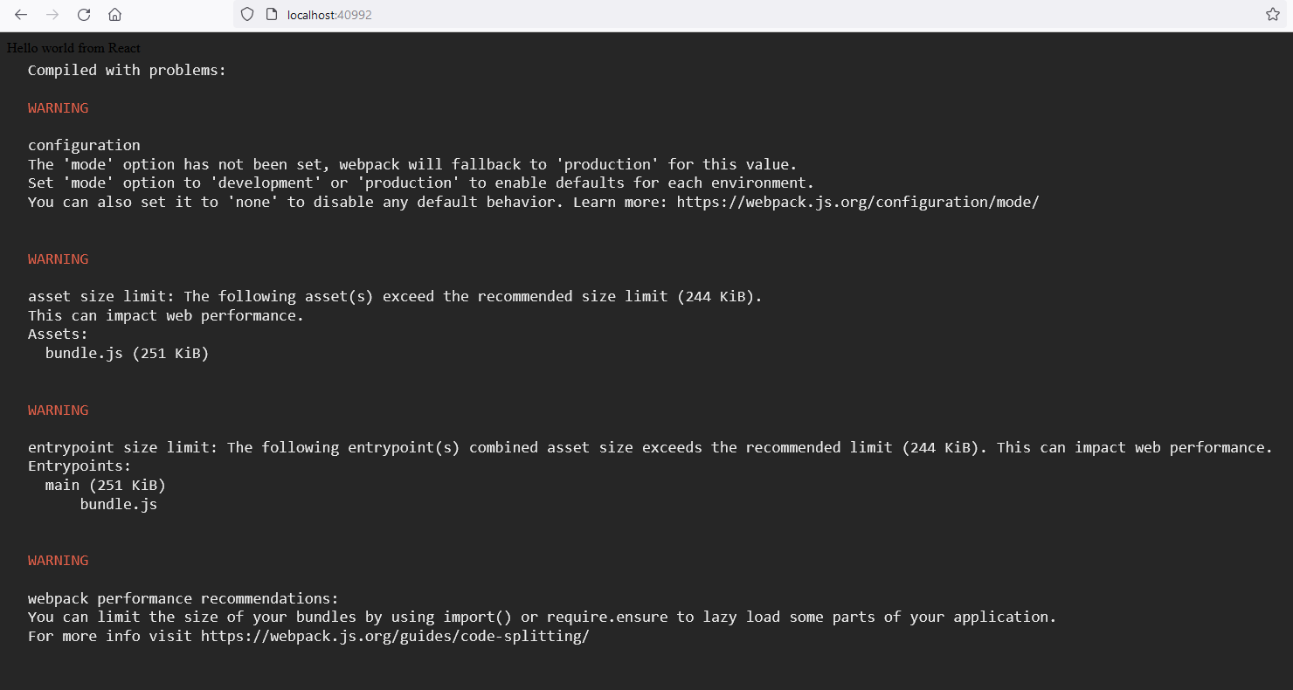
Task: Click the entrypoint size limit WARNING label
Action: (x=58, y=410)
